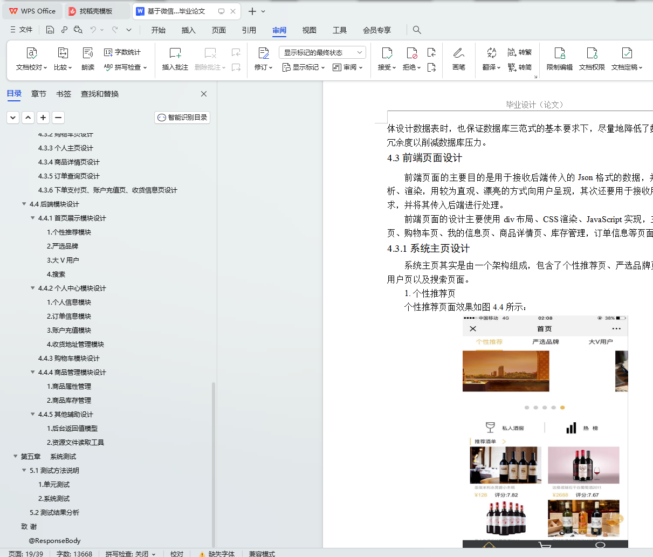Open the 文件 menu
653x557 pixels.
click(22, 30)
